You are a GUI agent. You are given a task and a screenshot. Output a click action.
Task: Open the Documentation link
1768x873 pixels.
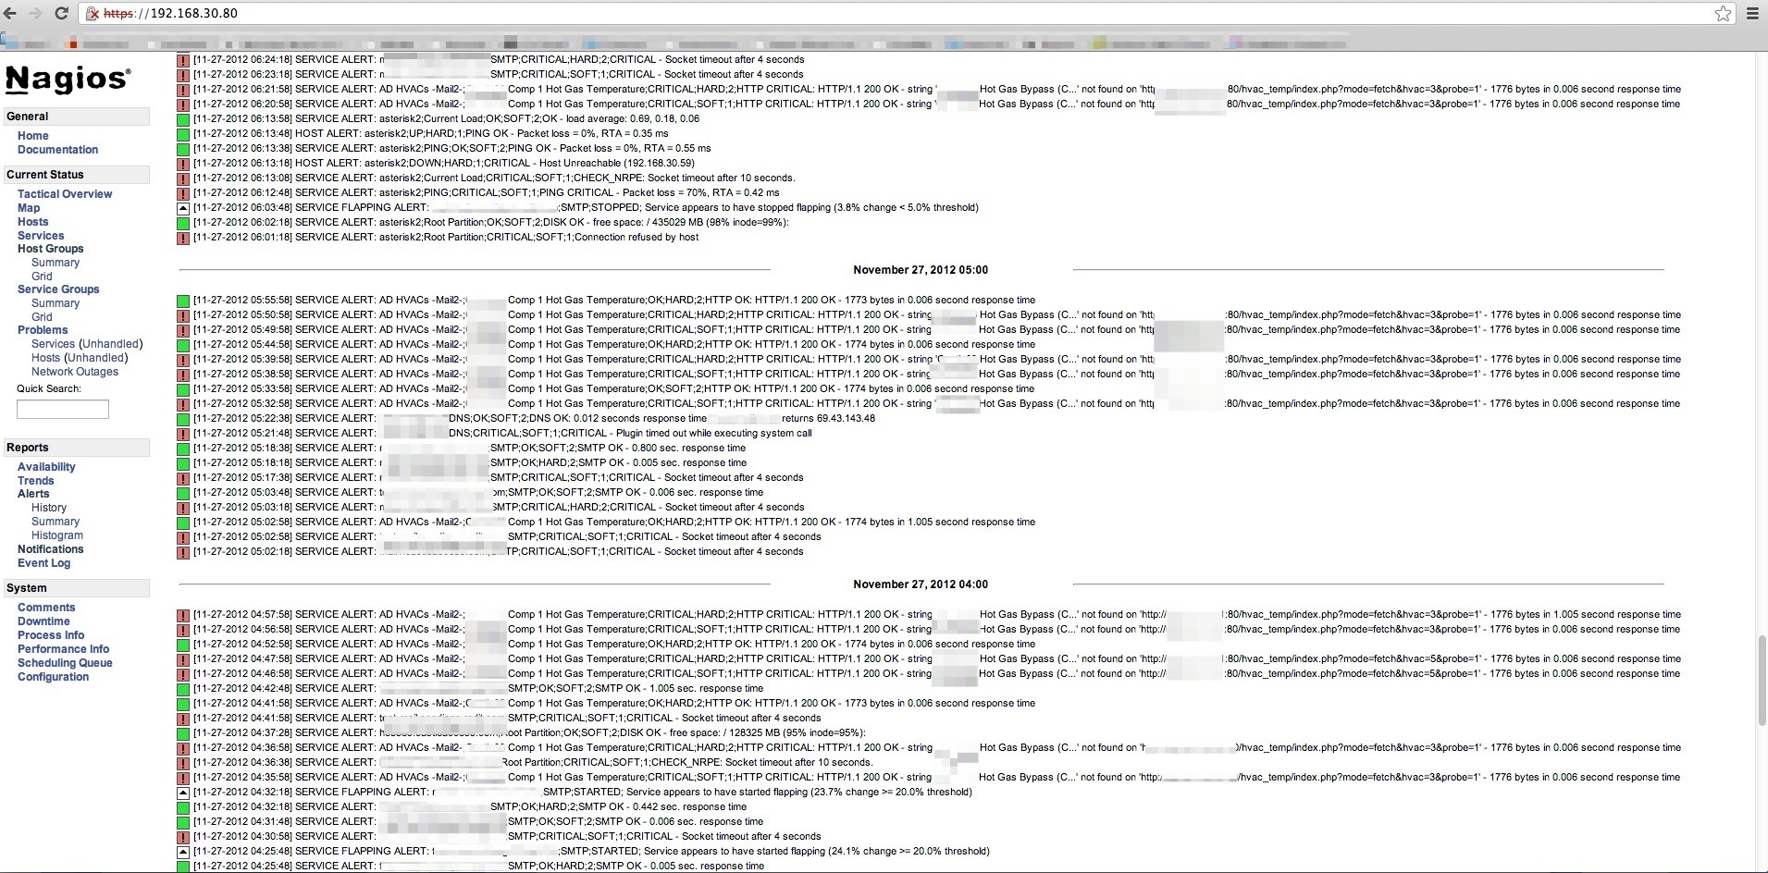point(57,150)
